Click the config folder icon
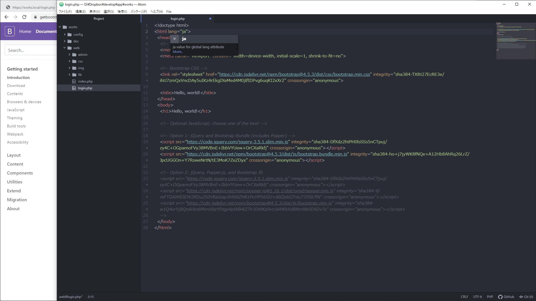 point(70,35)
